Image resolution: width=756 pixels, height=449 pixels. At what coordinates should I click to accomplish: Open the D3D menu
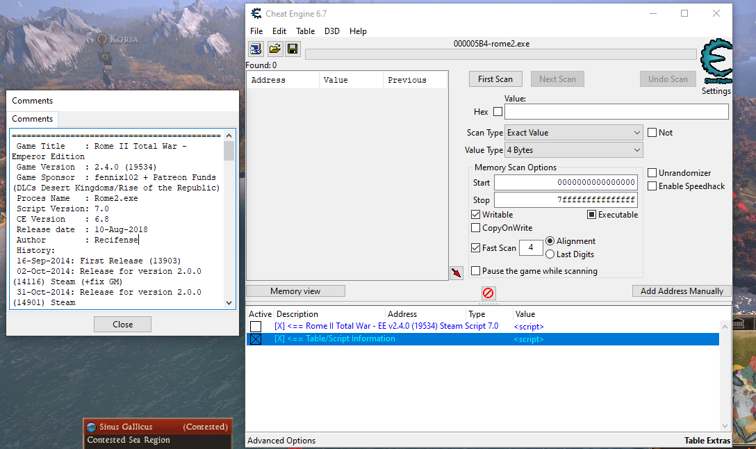point(332,31)
